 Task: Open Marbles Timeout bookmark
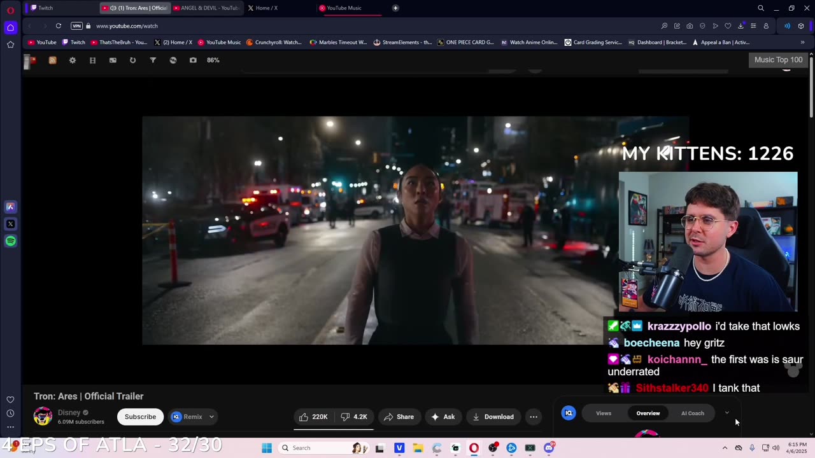coord(338,43)
